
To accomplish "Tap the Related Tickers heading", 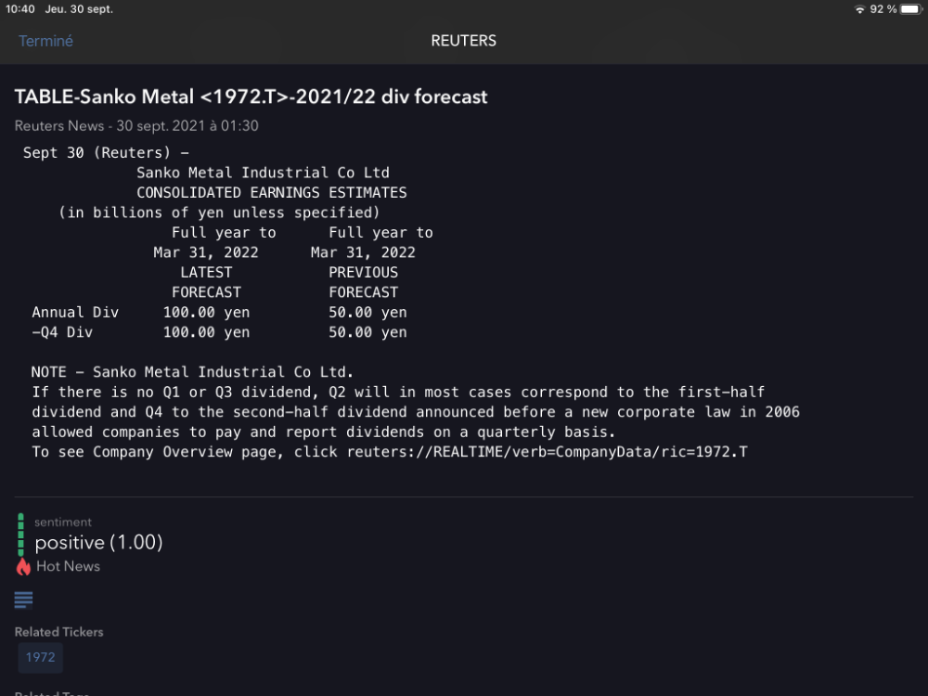I will pyautogui.click(x=58, y=632).
